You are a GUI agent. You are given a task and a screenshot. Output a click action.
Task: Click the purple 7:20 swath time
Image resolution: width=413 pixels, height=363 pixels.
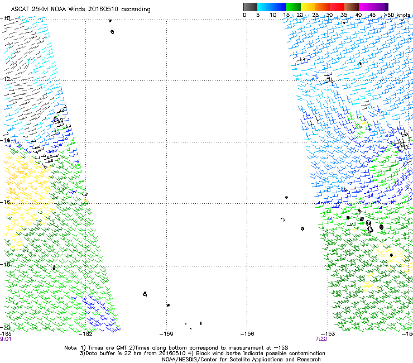click(x=321, y=339)
